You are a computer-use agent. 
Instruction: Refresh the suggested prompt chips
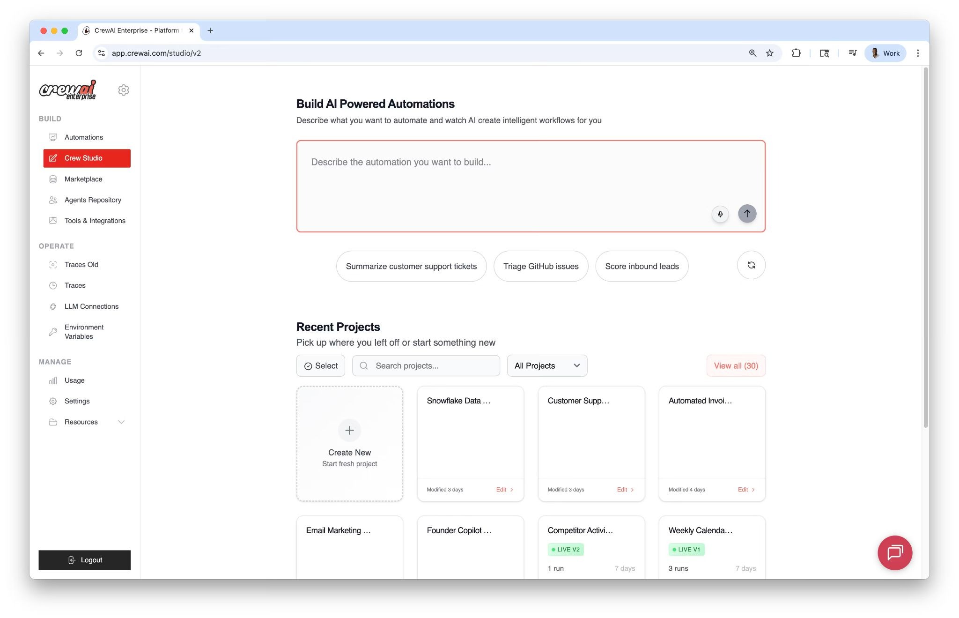[751, 265]
